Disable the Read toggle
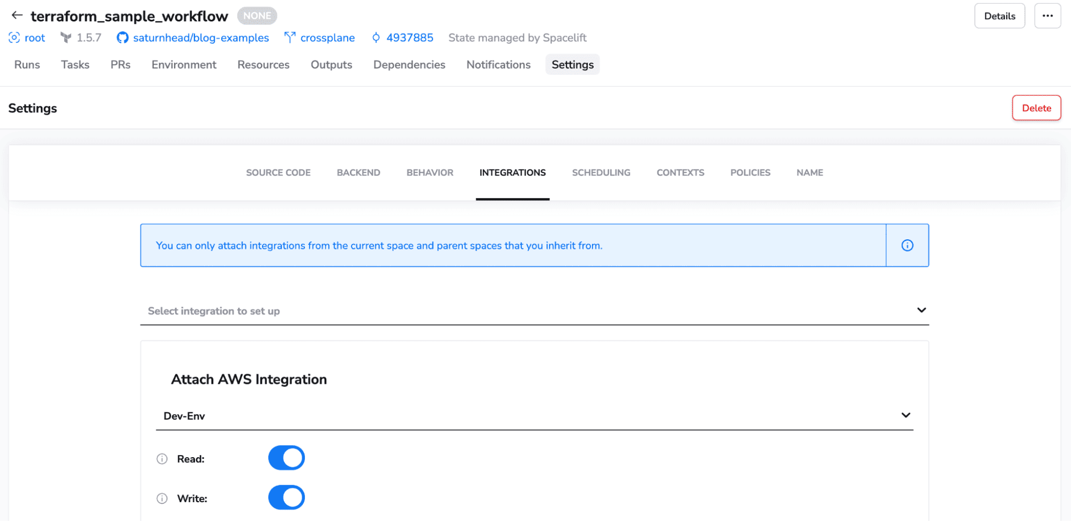The width and height of the screenshot is (1071, 522). click(x=287, y=458)
